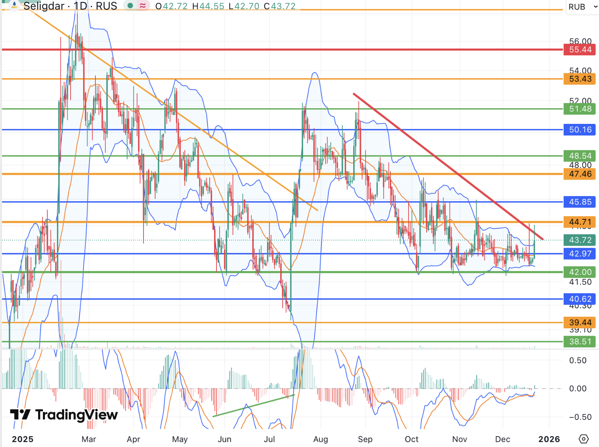Click the blue 40.62 price label
The width and height of the screenshot is (599, 447).
[x=580, y=299]
